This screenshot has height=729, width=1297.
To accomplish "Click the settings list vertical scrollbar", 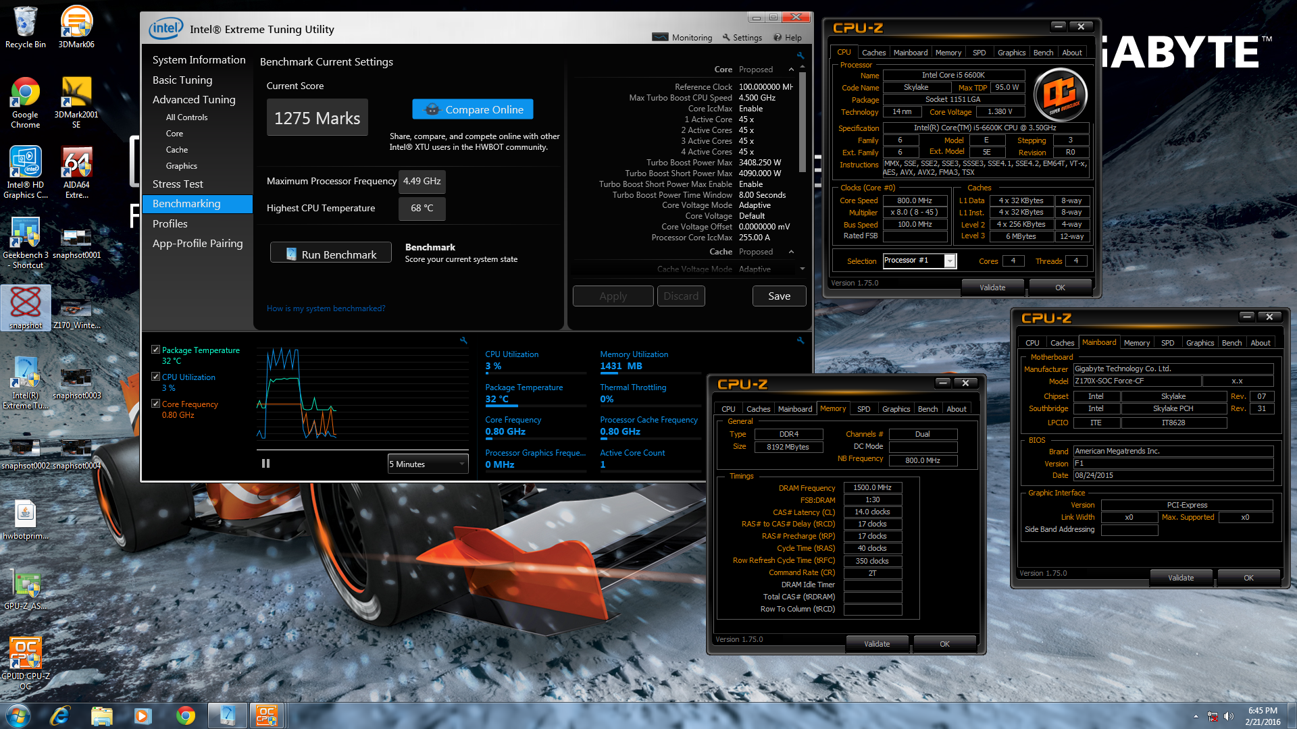I will pos(802,122).
